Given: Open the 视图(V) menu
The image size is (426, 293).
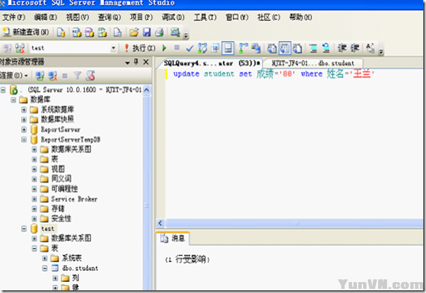Looking at the screenshot, I should point(77,17).
